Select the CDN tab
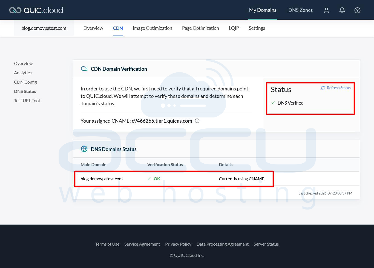Image resolution: width=374 pixels, height=268 pixels. [x=118, y=28]
